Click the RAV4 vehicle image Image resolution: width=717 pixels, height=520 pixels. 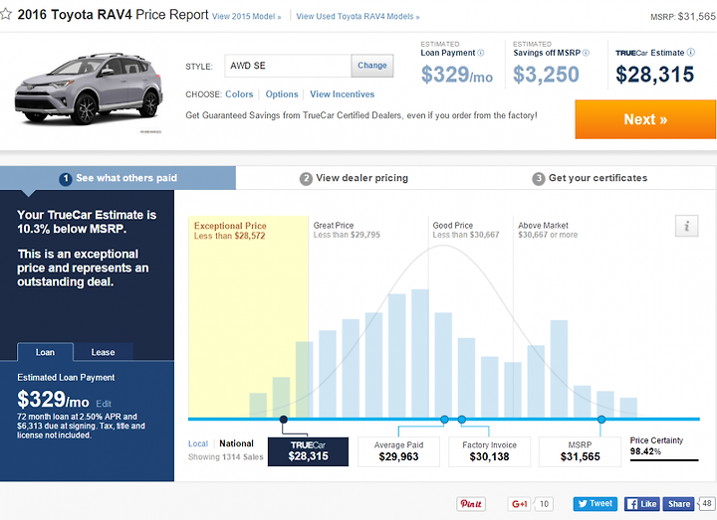click(89, 89)
